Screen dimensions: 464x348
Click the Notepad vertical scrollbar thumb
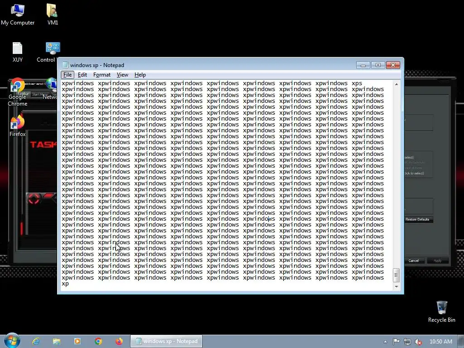pos(396,275)
